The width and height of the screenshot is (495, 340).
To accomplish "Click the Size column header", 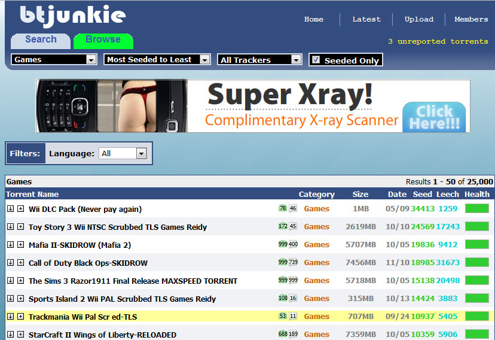I will point(360,194).
